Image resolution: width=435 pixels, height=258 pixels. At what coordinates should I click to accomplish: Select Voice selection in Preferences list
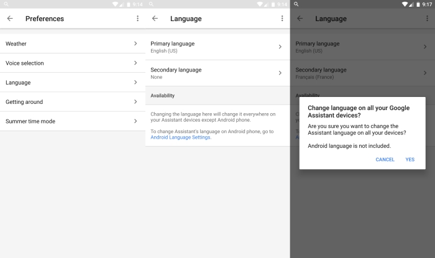point(24,63)
